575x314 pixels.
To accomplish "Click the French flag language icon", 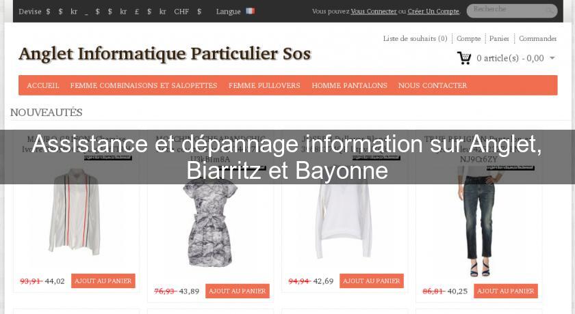I will (250, 11).
